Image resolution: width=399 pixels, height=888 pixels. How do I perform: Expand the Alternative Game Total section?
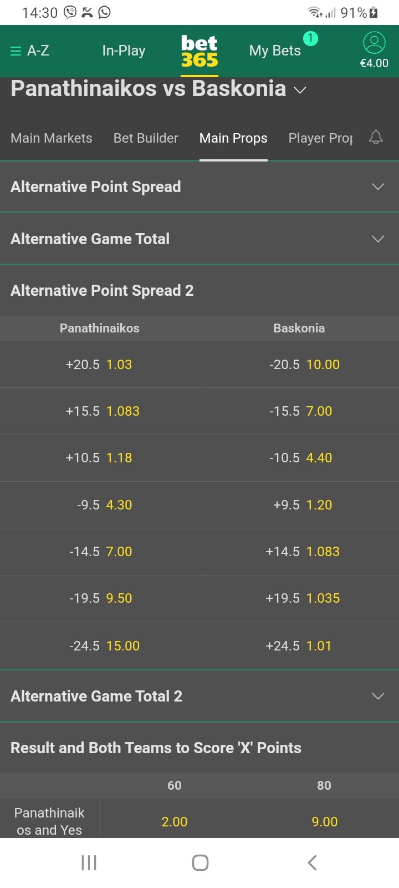199,239
